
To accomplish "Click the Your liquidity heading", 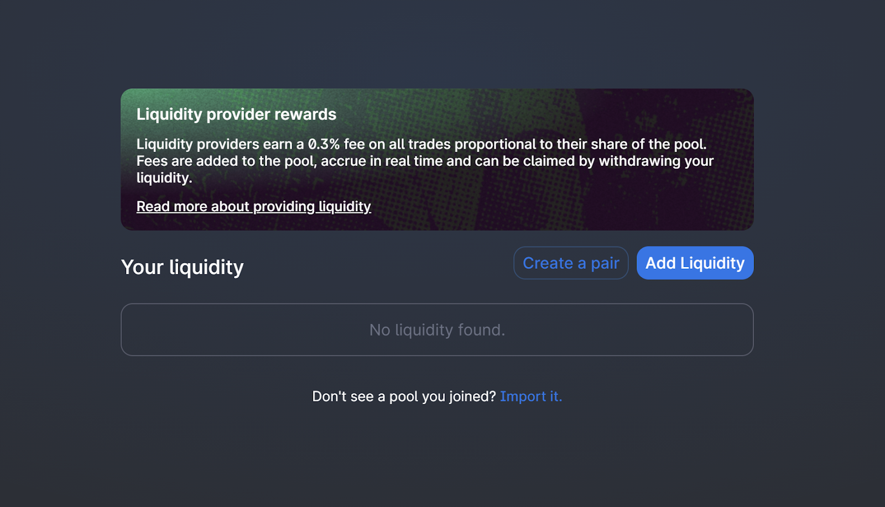I will [x=182, y=267].
